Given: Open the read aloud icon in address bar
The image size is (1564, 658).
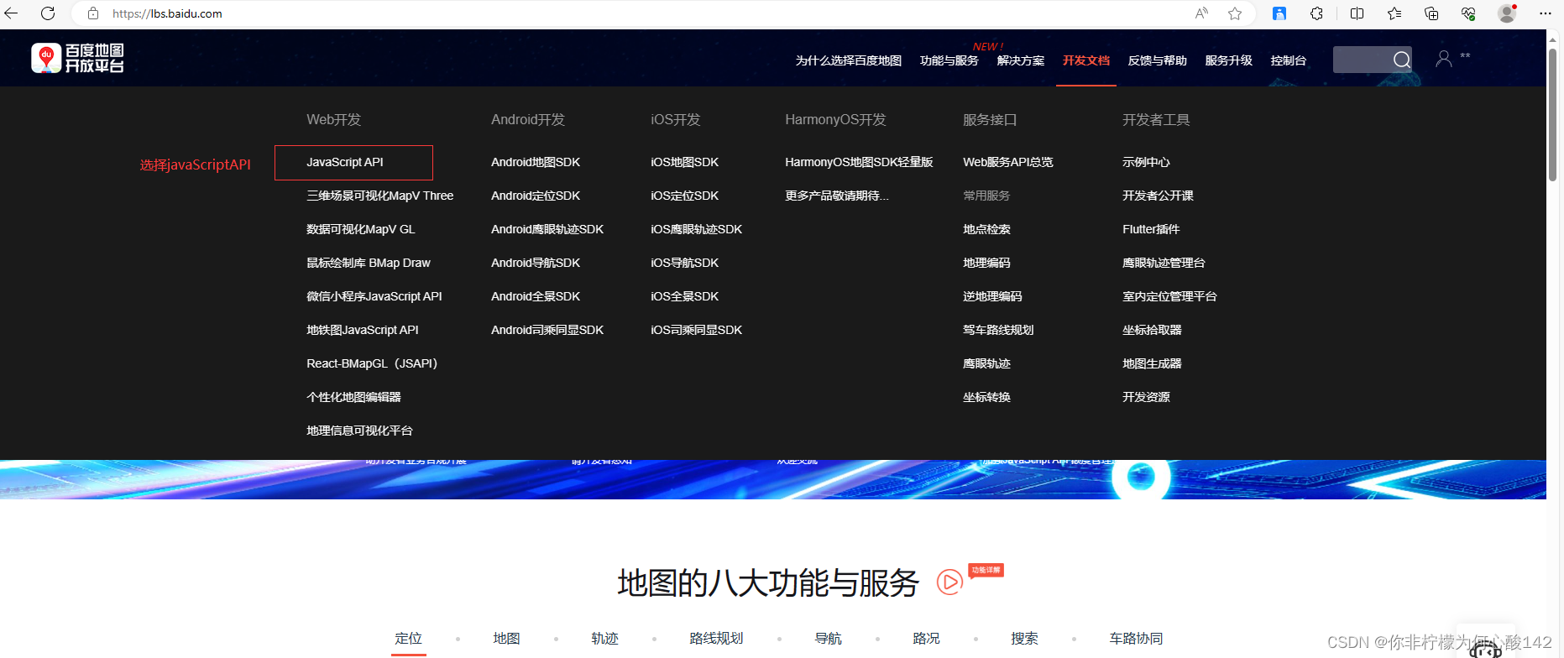Looking at the screenshot, I should tap(1202, 13).
